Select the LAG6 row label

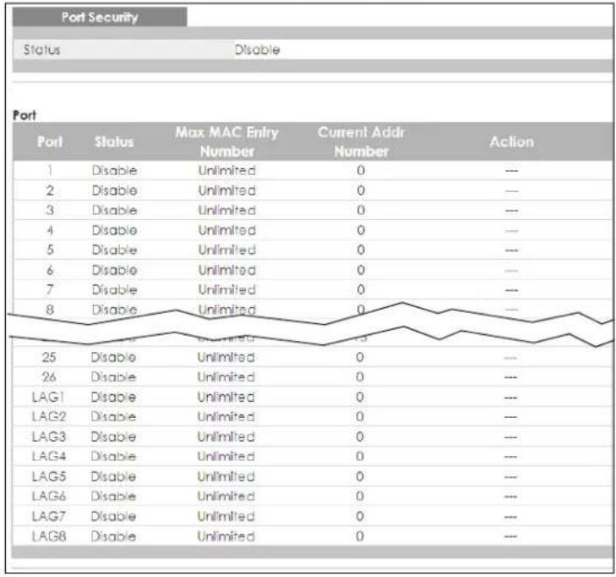click(x=49, y=496)
